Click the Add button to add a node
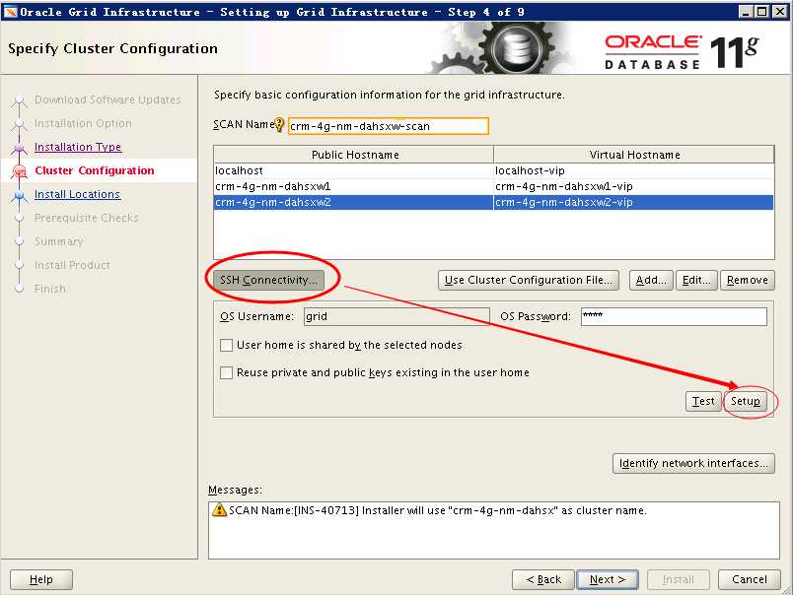793x595 pixels. tap(651, 280)
